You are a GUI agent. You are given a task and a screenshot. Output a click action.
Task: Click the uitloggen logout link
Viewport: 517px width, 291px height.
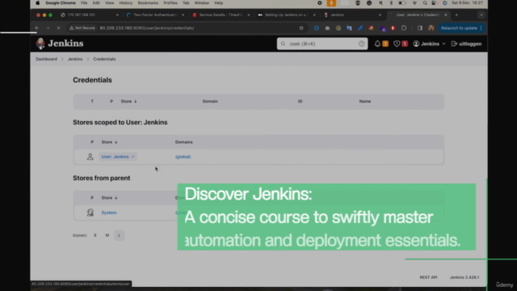pyautogui.click(x=466, y=44)
